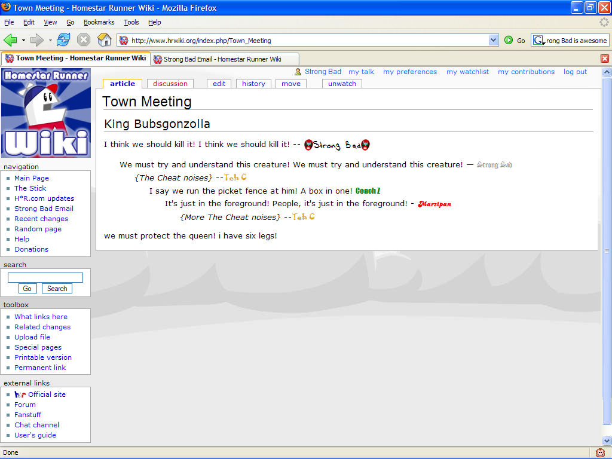
Task: Click the page scrollbar down arrow
Action: pos(607,440)
